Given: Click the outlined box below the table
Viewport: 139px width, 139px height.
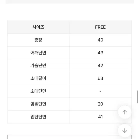Looking at the screenshot, I should (70, 137).
